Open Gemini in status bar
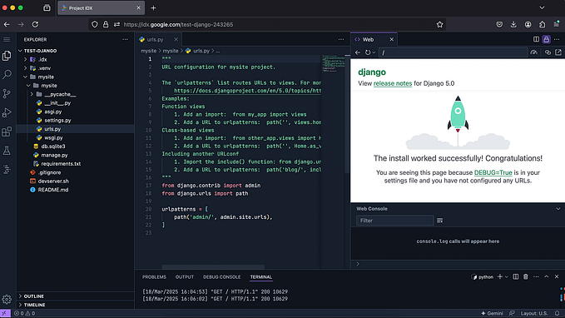Image resolution: width=565 pixels, height=318 pixels. point(492,313)
